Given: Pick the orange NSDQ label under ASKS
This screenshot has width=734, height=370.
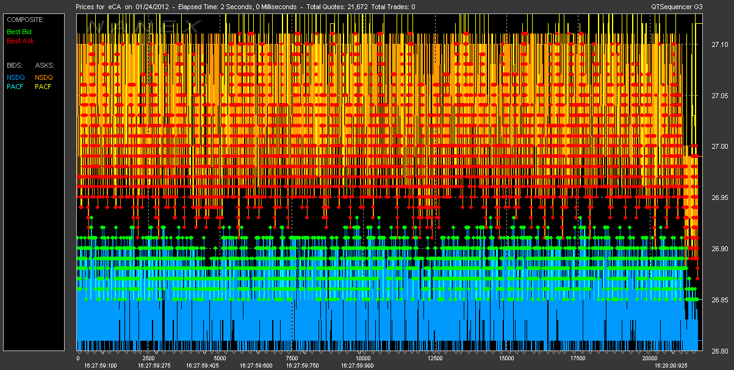Looking at the screenshot, I should coord(44,77).
